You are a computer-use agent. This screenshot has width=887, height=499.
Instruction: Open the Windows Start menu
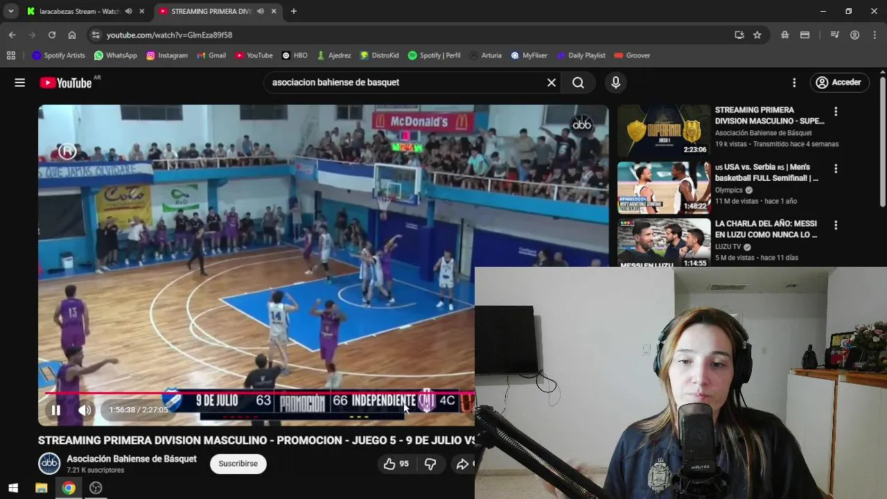(13, 488)
